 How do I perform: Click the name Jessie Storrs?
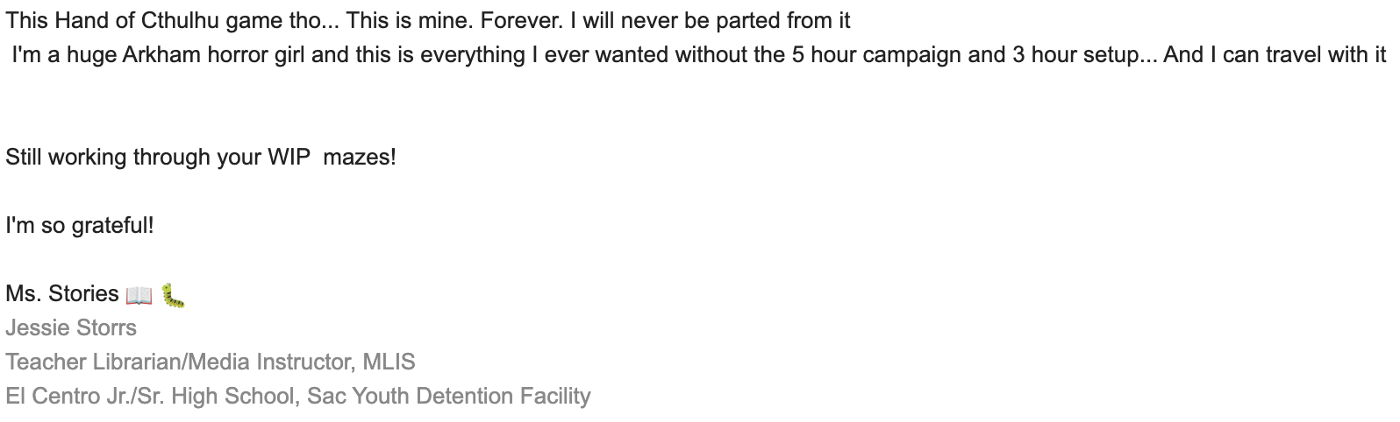click(x=71, y=328)
